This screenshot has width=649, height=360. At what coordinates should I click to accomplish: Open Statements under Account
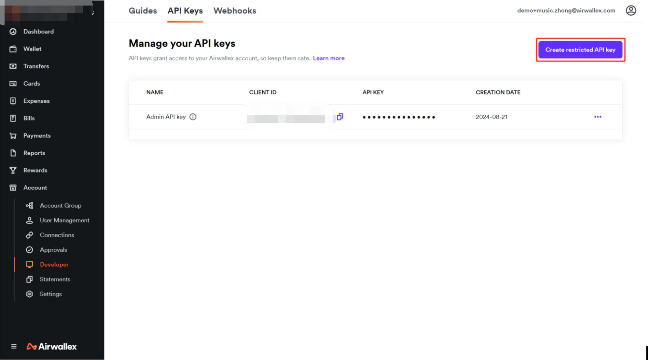[55, 279]
